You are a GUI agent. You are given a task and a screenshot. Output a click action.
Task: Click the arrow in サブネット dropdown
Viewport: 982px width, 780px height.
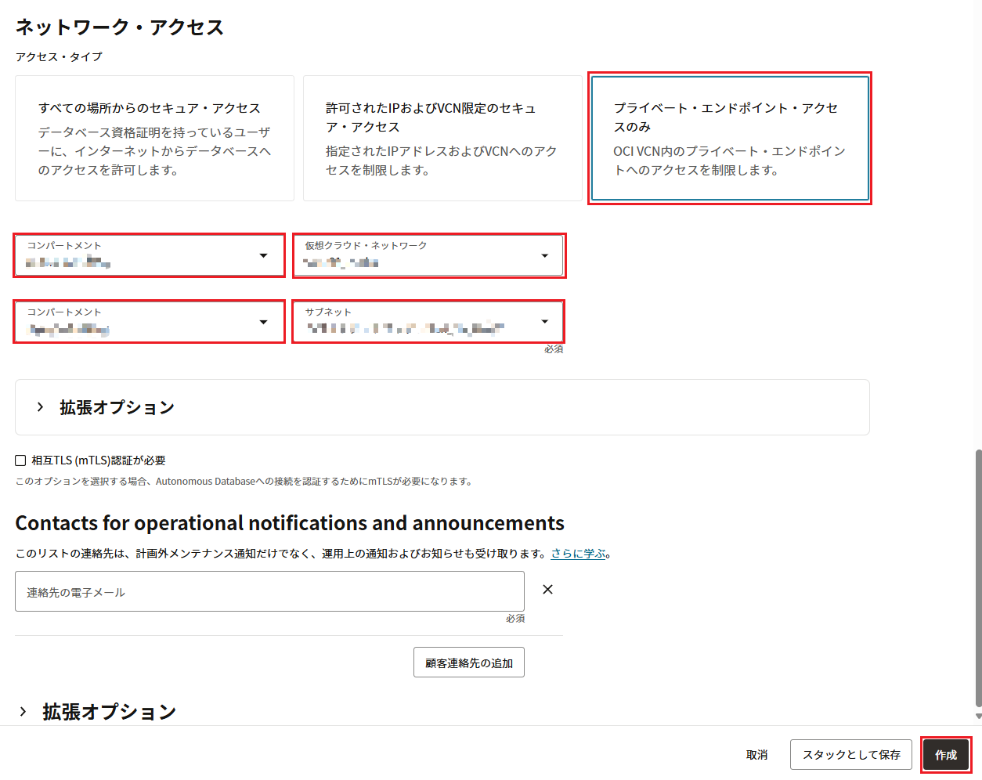click(545, 322)
